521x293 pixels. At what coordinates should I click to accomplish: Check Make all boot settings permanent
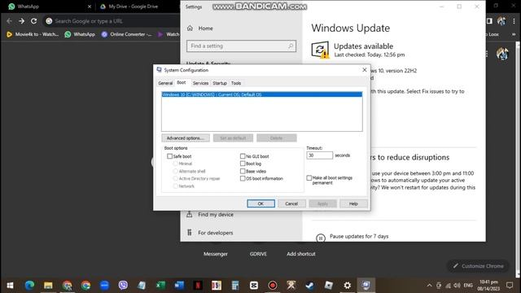pos(309,178)
